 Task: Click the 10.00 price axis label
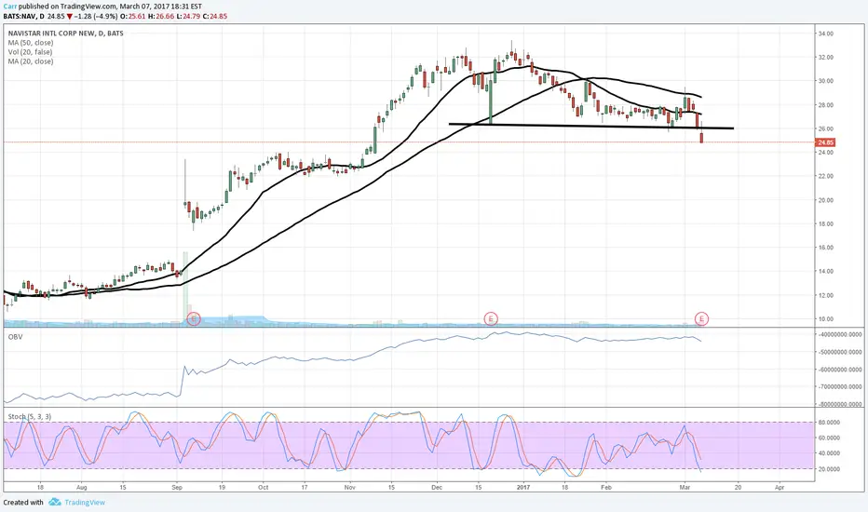(x=825, y=319)
